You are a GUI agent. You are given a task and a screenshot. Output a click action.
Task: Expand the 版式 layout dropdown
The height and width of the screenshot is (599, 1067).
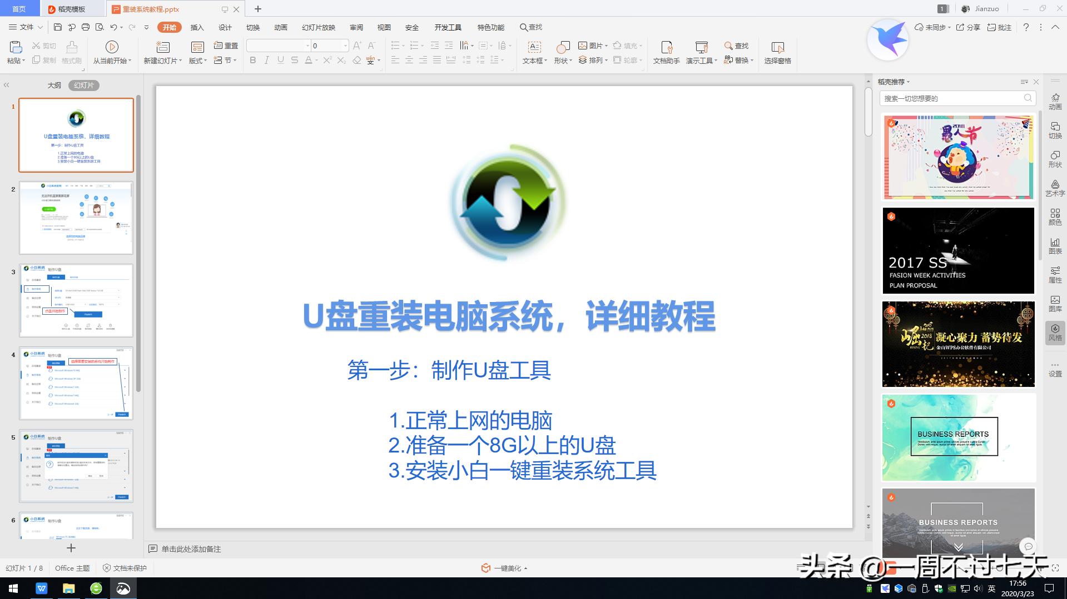[197, 61]
